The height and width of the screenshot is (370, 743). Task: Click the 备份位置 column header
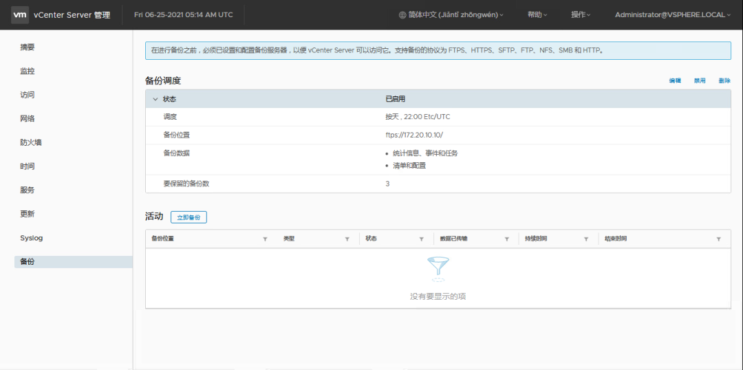162,239
